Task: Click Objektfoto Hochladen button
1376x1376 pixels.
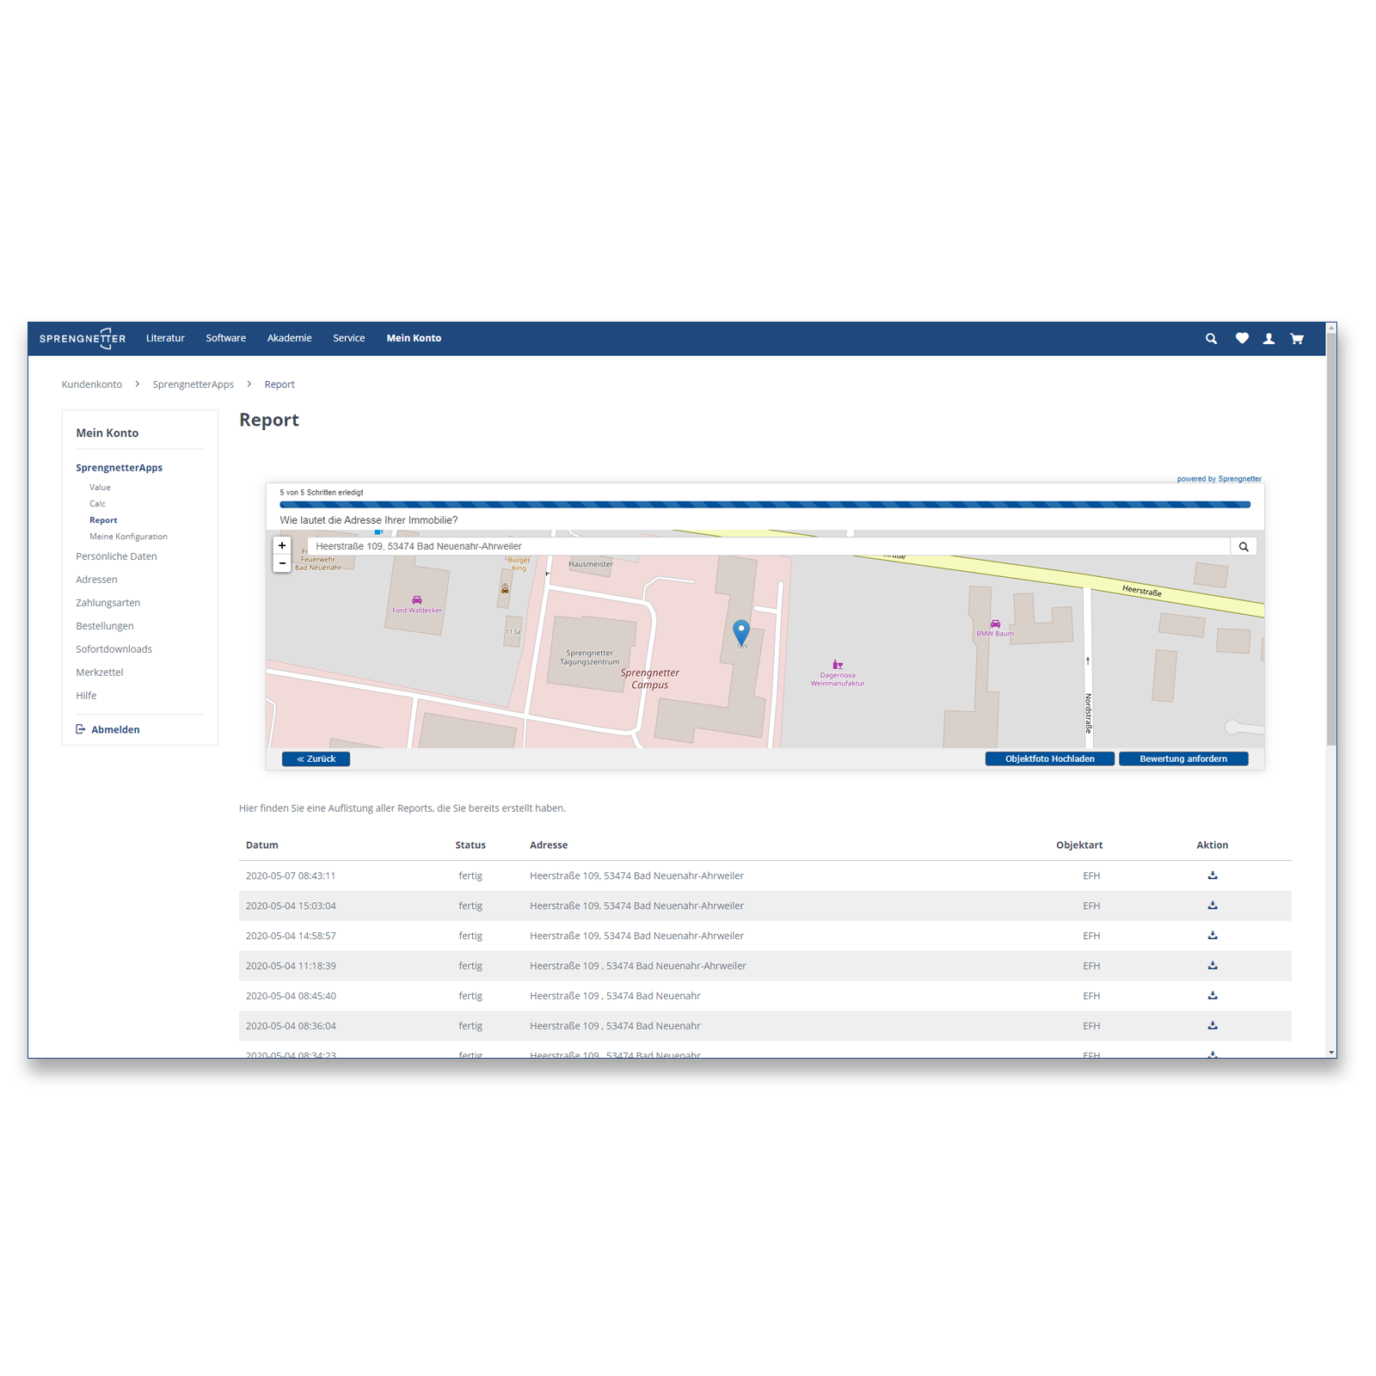Action: tap(1049, 759)
